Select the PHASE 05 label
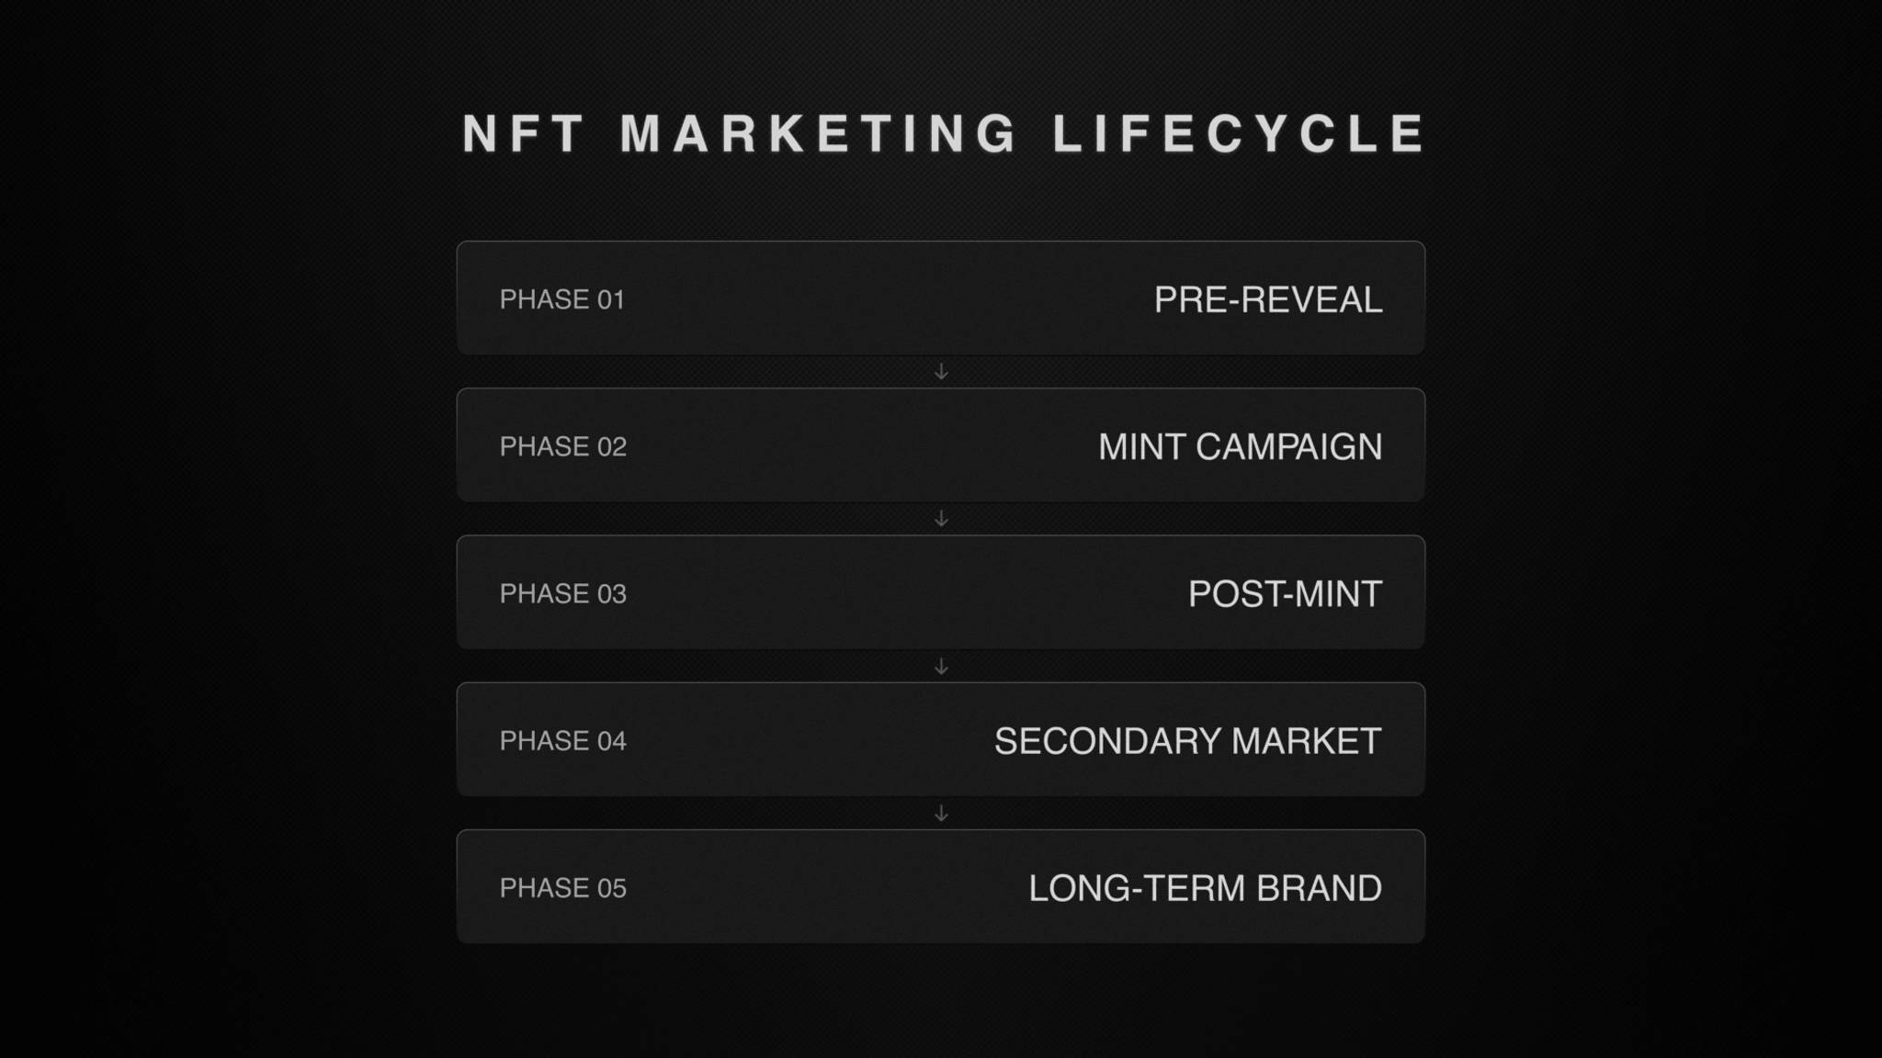 pyautogui.click(x=563, y=887)
